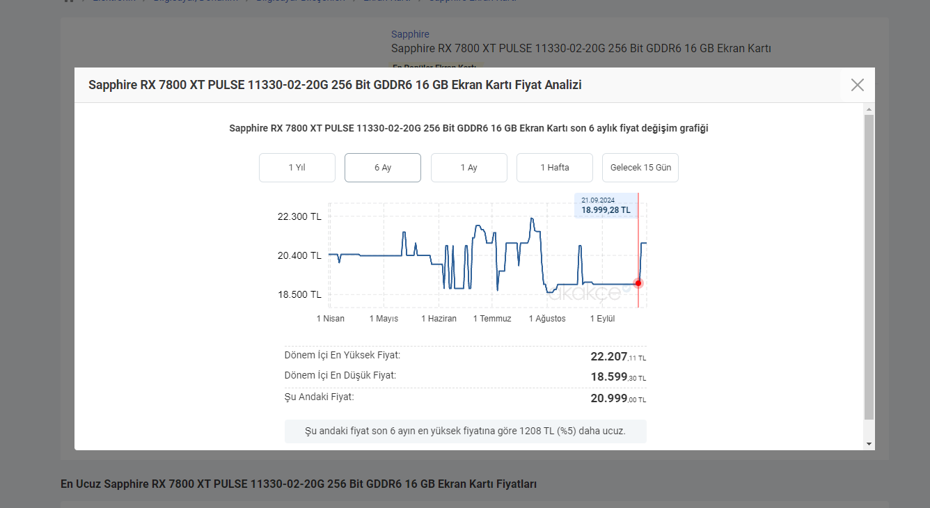This screenshot has height=508, width=930.
Task: Open the Gelecek 15 Gün forecast
Action: tap(640, 168)
